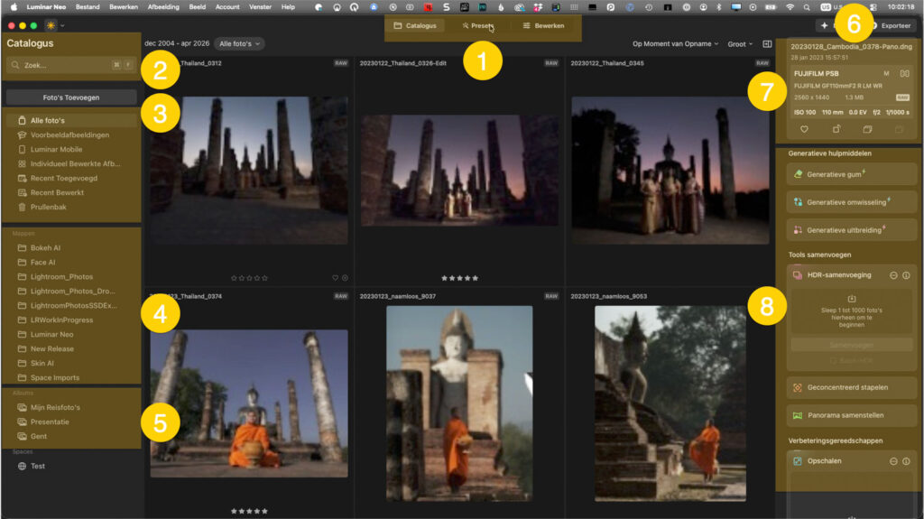Image resolution: width=924 pixels, height=519 pixels.
Task: Toggle favorite heart in the photo info panel
Action: pos(804,129)
